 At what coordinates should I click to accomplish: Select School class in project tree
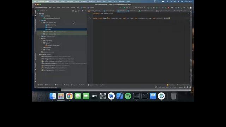(49, 27)
